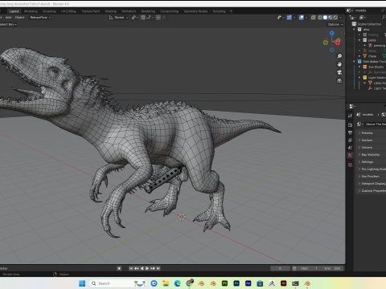386x289 pixels.
Task: Add a new workspace with plus button
Action: click(231, 11)
